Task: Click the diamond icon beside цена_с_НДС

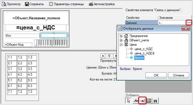Action: point(132,49)
